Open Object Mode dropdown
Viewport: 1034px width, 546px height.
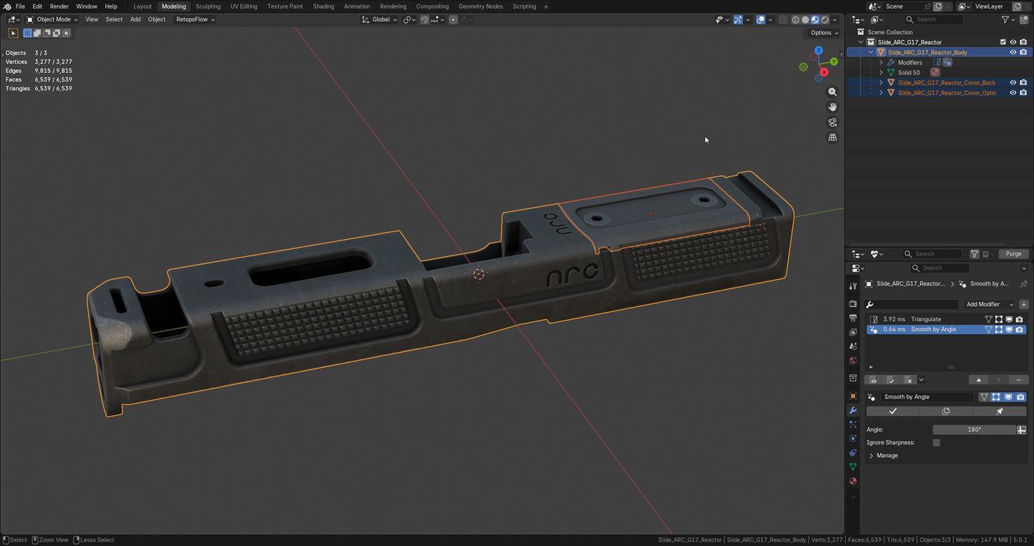52,19
